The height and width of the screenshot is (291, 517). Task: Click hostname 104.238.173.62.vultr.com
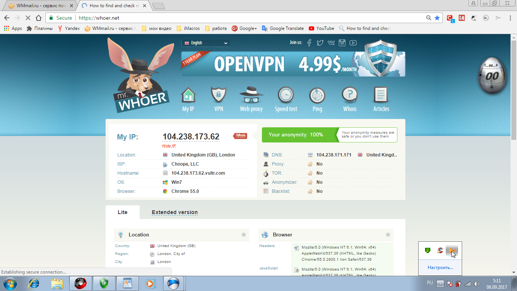click(x=198, y=173)
